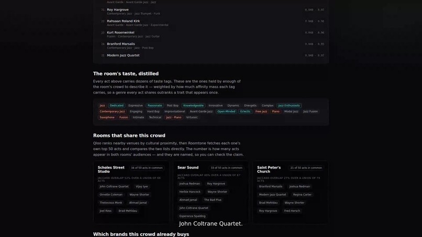The image size is (422, 237).
Task: Select Joshua Redman in Sear Sound card
Action: pyautogui.click(x=190, y=184)
